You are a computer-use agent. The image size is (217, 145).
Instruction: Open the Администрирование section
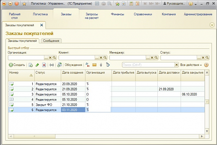point(198,14)
